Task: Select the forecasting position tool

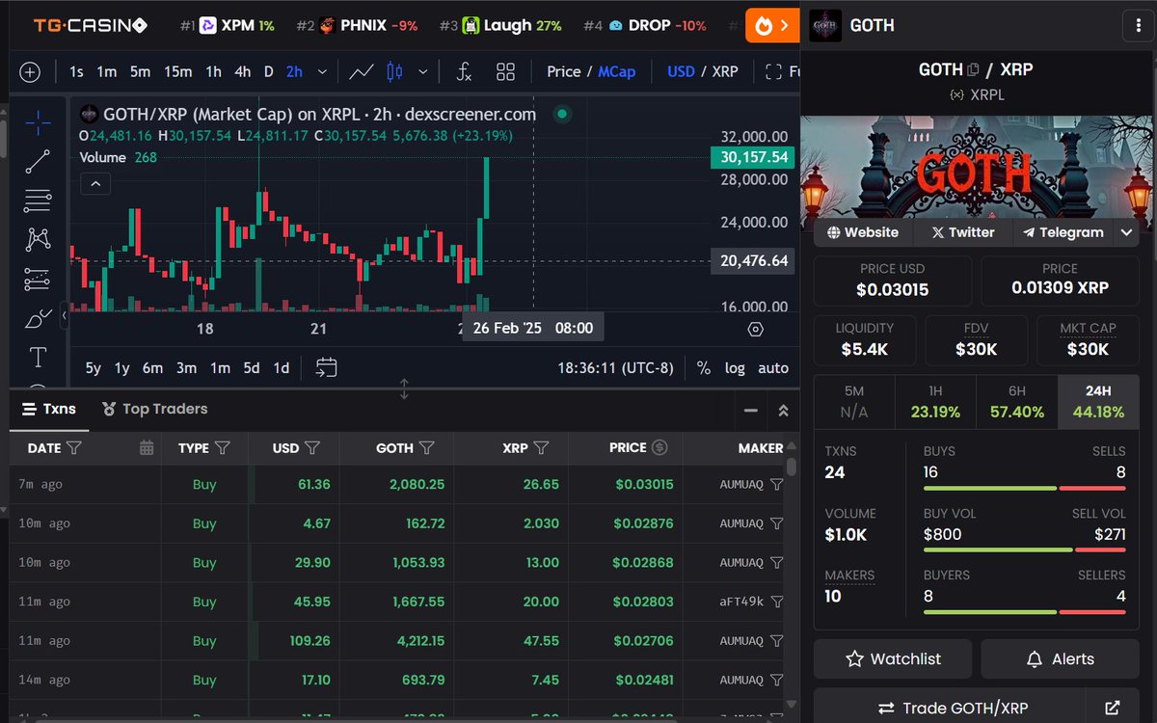Action: pos(38,279)
